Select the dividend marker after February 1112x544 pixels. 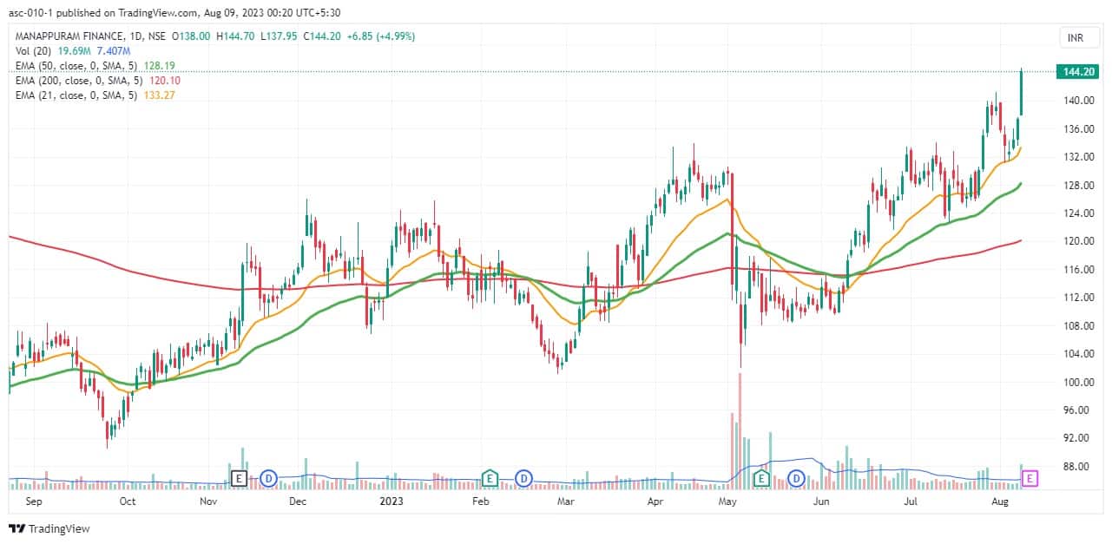point(523,478)
